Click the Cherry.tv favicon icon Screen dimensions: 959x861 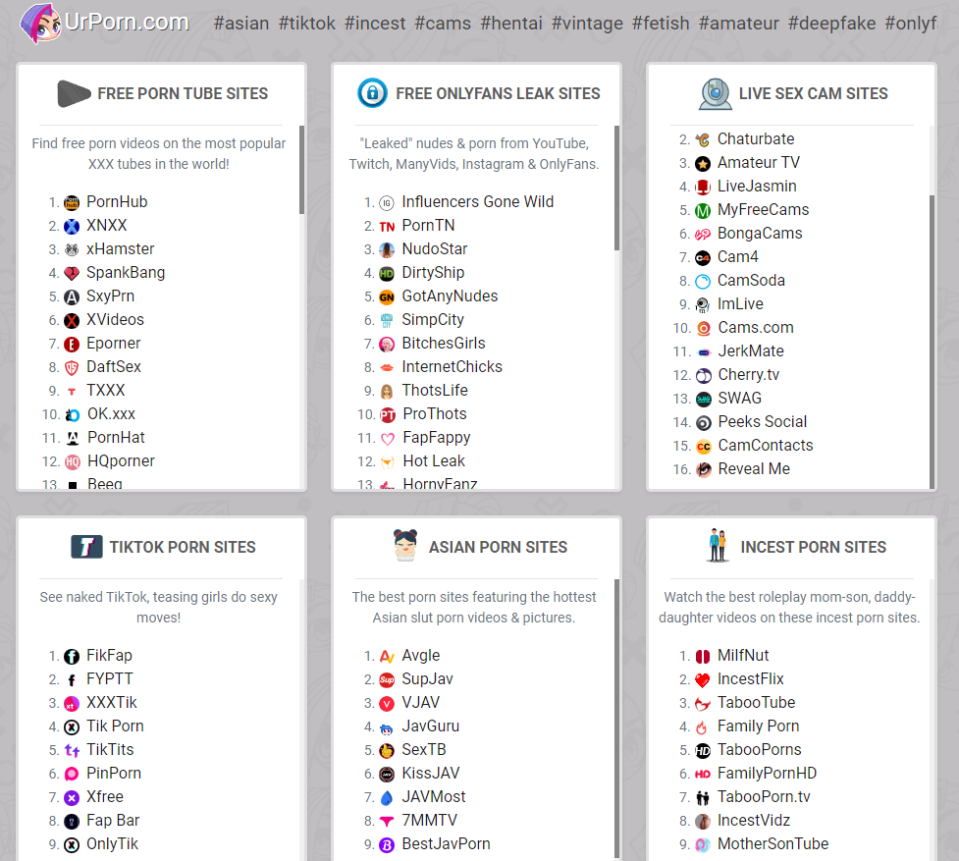pos(704,375)
